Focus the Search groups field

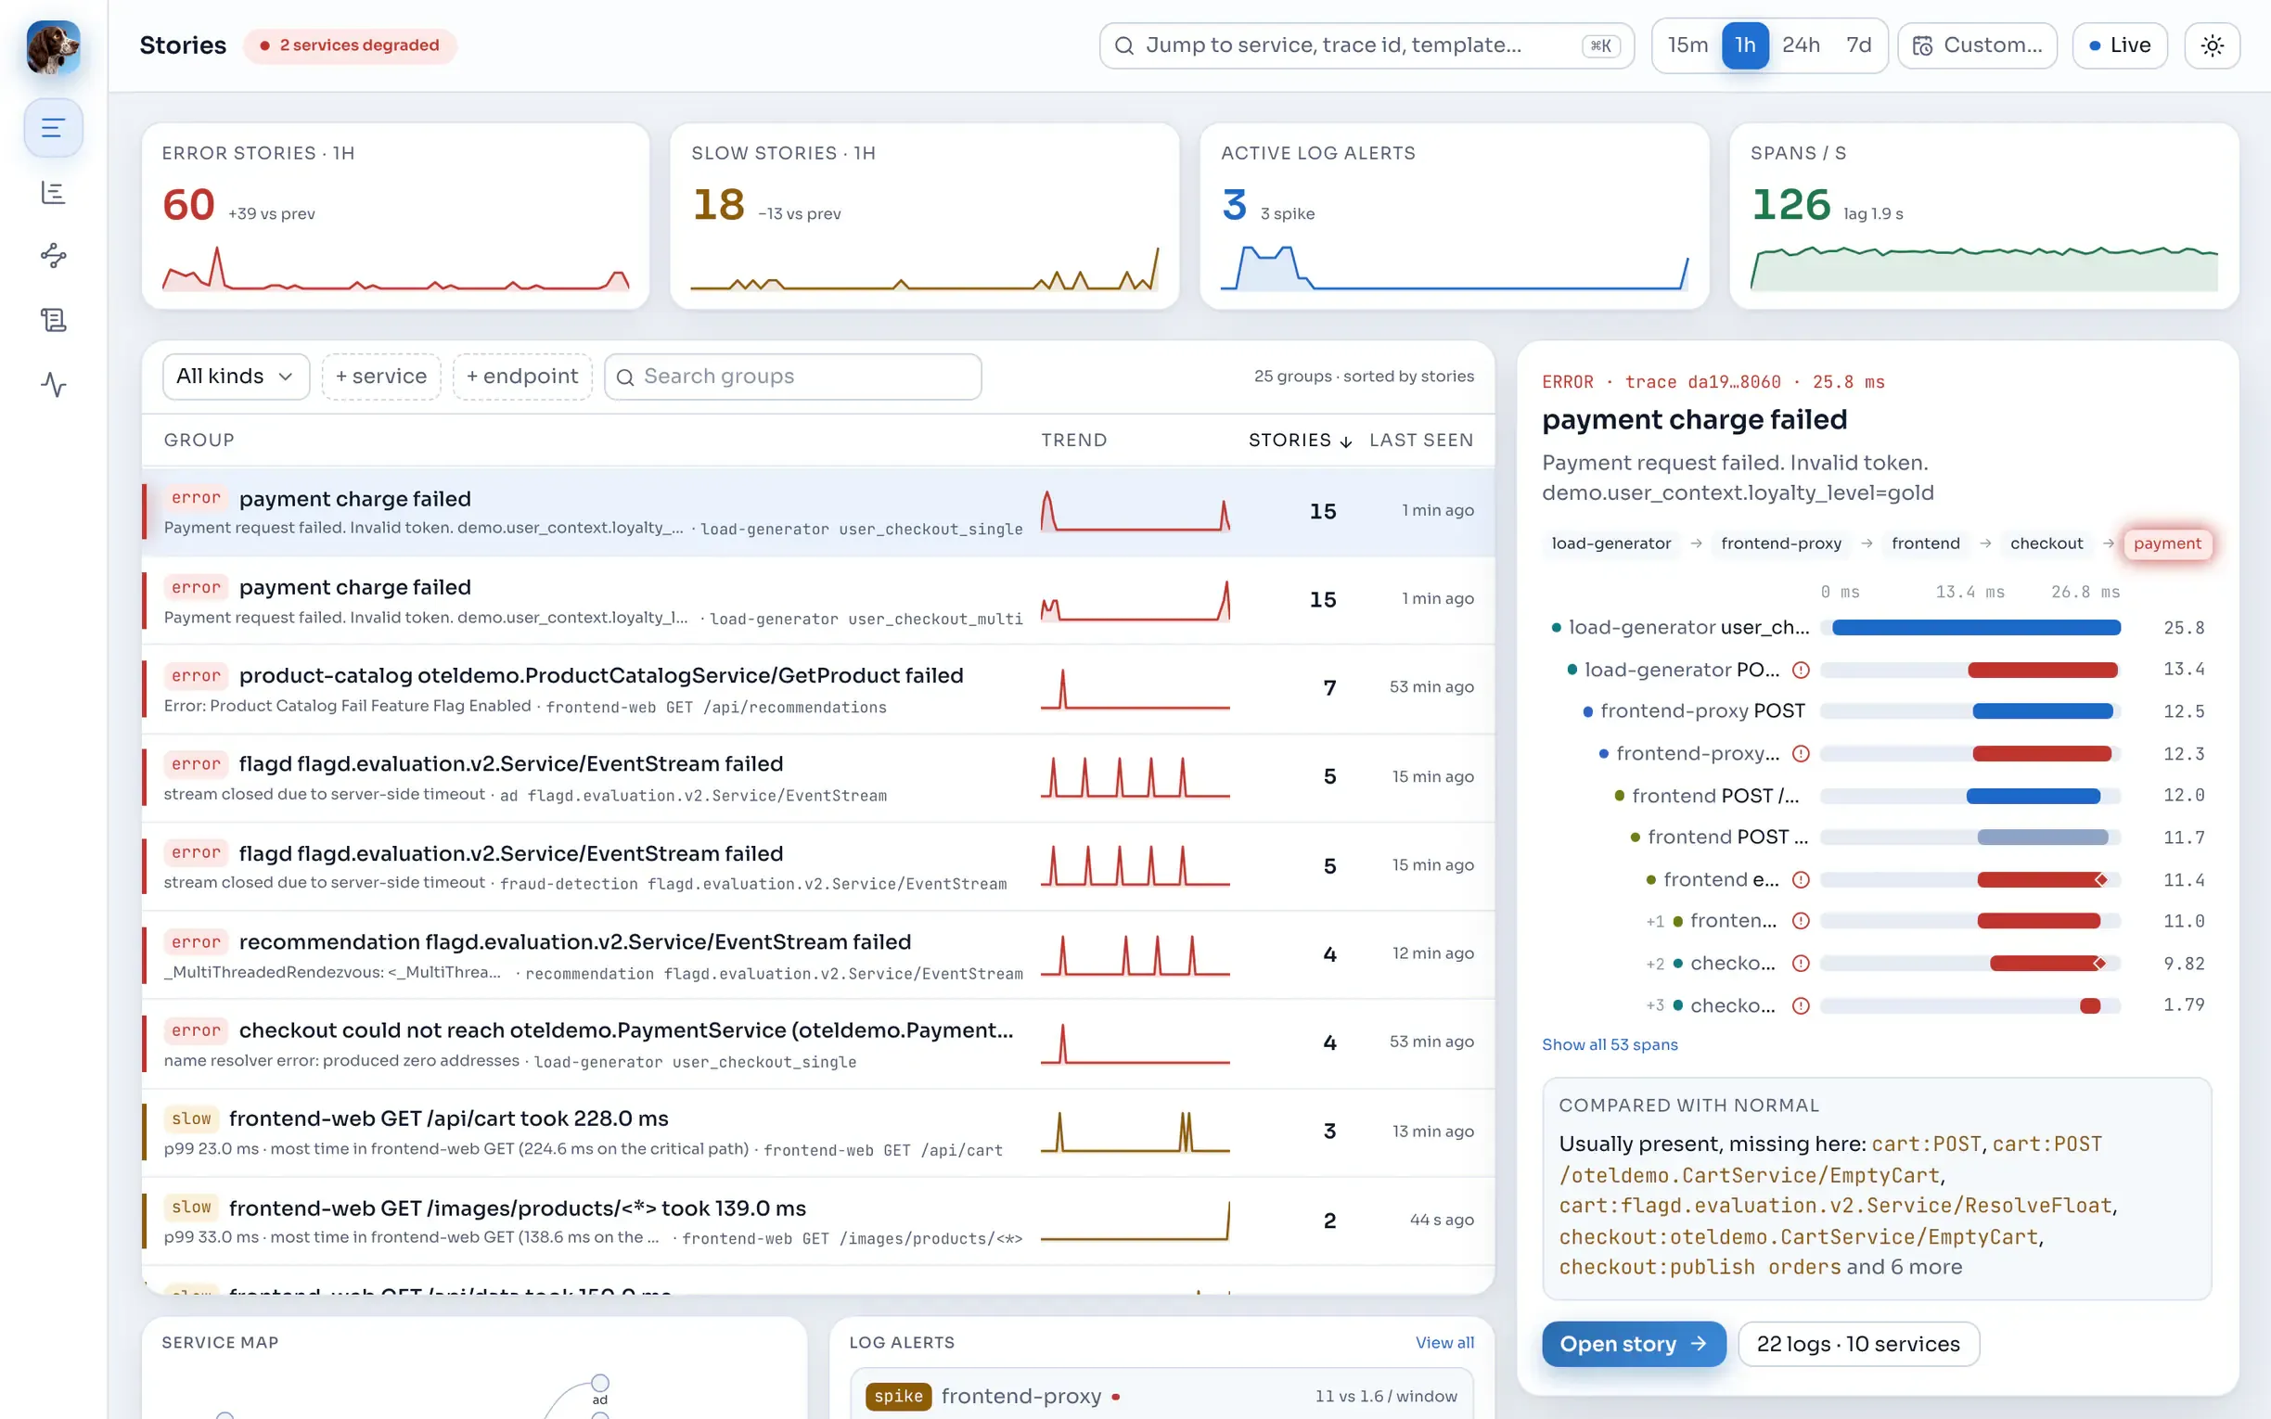coord(793,377)
